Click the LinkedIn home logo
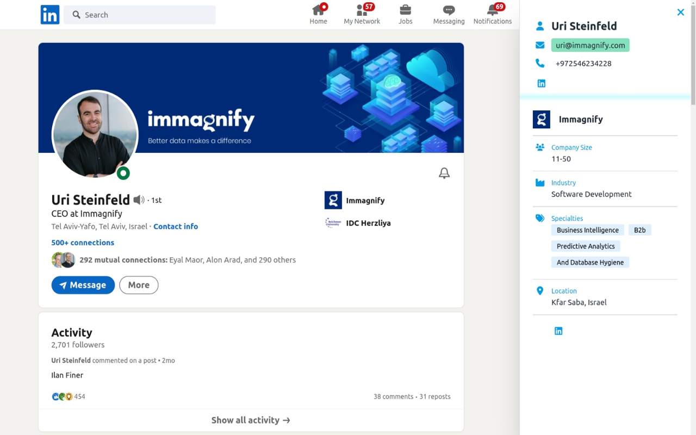This screenshot has width=696, height=435. [49, 15]
